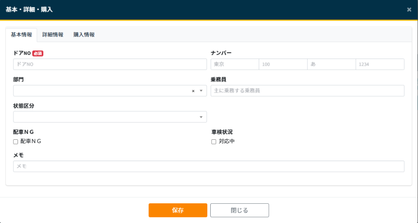Check the 対応中 checkbox

point(214,142)
